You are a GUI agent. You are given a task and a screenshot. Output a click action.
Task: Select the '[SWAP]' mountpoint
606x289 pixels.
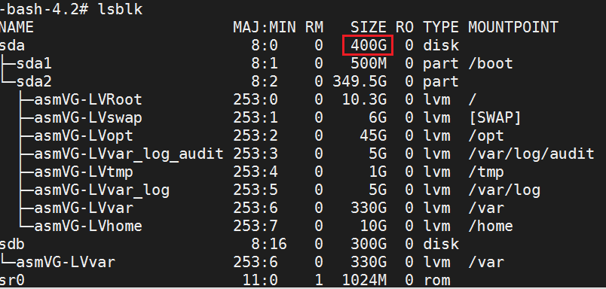[495, 117]
